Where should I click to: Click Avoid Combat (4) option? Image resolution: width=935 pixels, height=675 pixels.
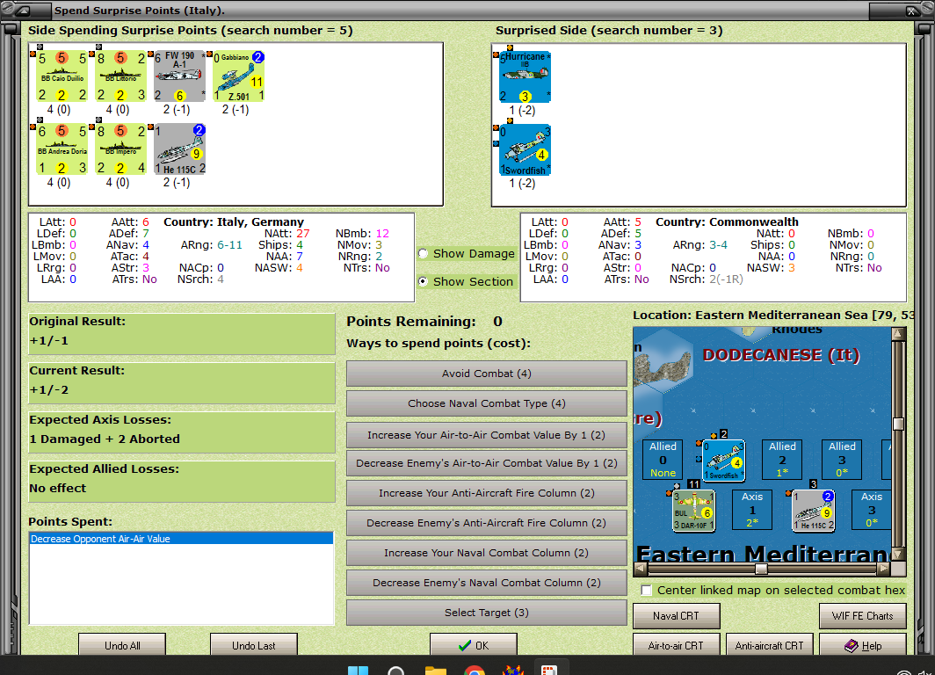coord(487,374)
